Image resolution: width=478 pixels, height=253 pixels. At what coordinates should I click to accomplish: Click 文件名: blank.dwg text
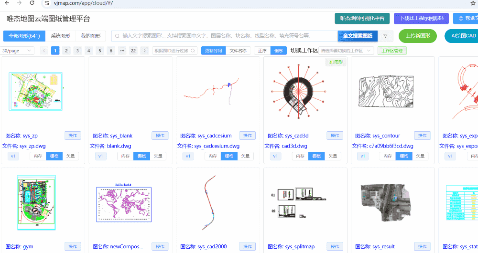pos(110,146)
